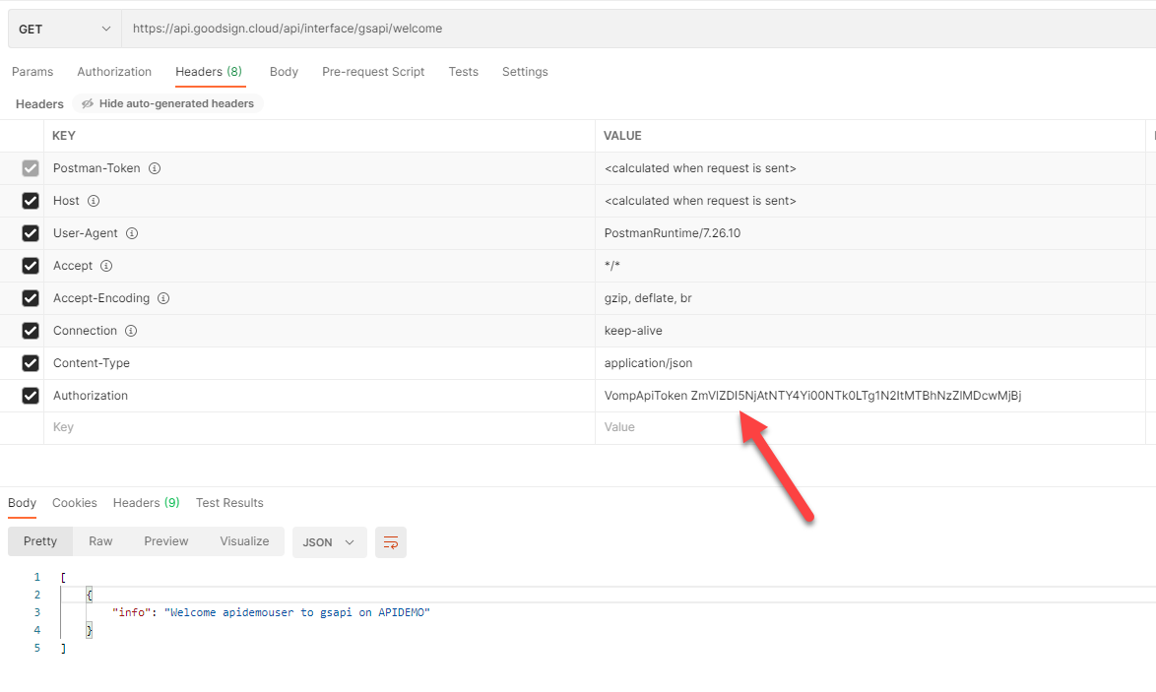
Task: Switch to the Pre-request Script tab
Action: coord(373,72)
